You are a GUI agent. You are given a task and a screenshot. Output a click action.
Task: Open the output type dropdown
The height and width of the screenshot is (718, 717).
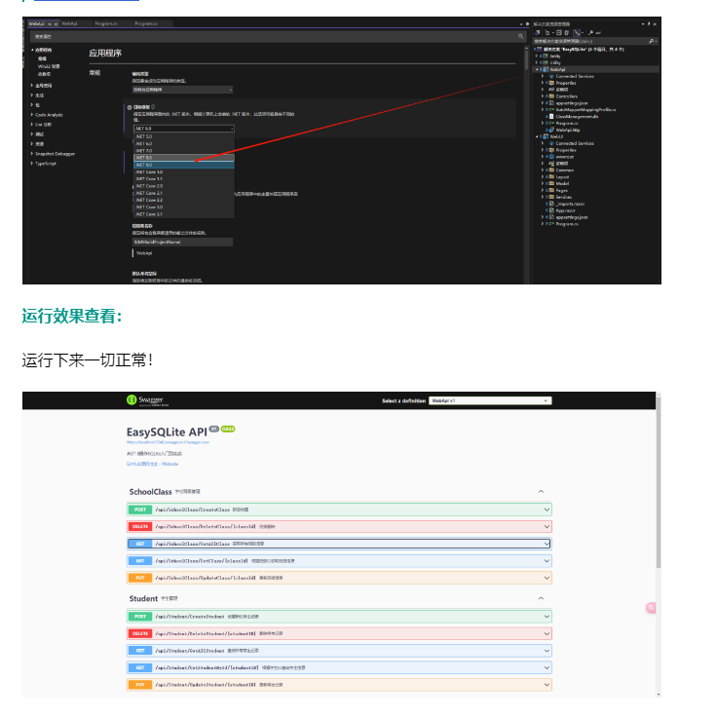[x=182, y=90]
